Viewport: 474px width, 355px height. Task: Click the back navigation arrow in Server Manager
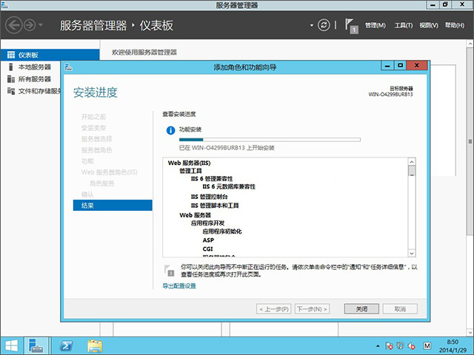click(x=14, y=25)
